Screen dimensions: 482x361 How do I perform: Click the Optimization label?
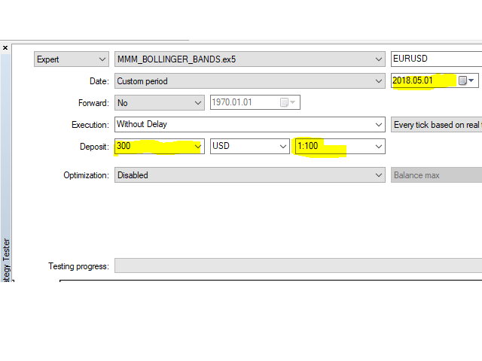[x=87, y=175]
